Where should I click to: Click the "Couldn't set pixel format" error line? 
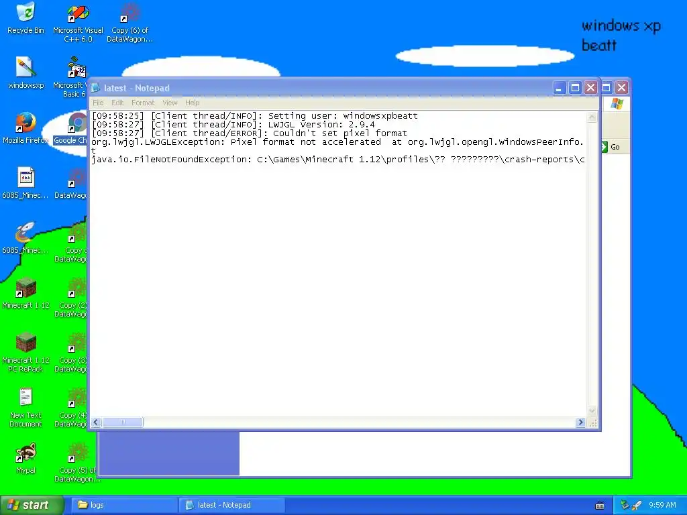tap(249, 133)
